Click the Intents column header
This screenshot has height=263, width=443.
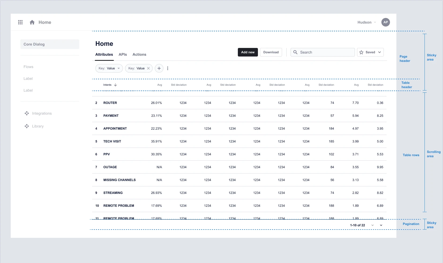[x=107, y=85]
